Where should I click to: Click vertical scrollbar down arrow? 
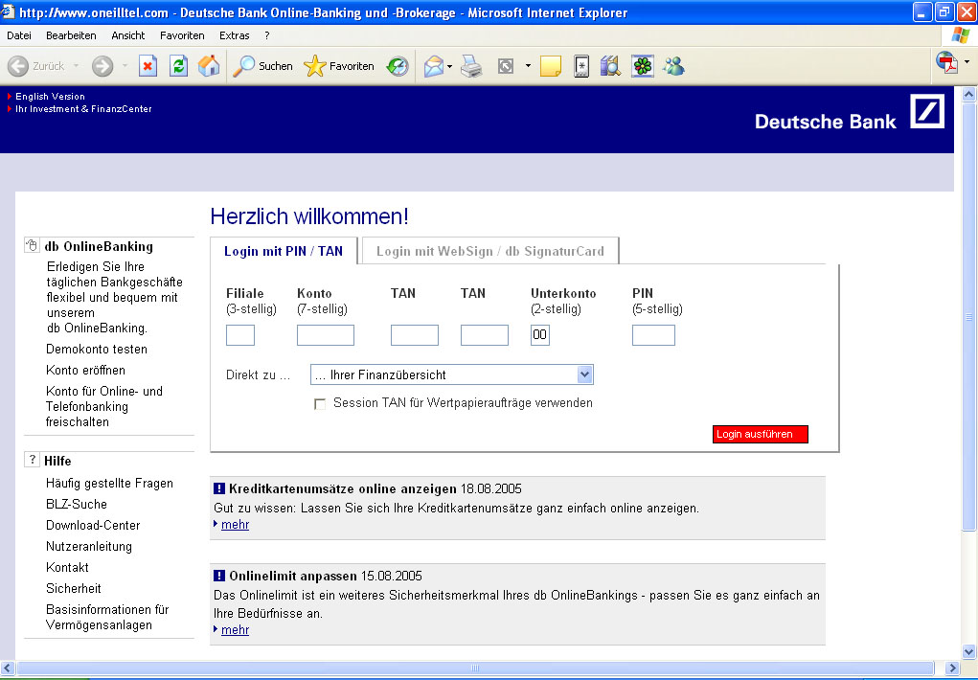click(x=968, y=652)
